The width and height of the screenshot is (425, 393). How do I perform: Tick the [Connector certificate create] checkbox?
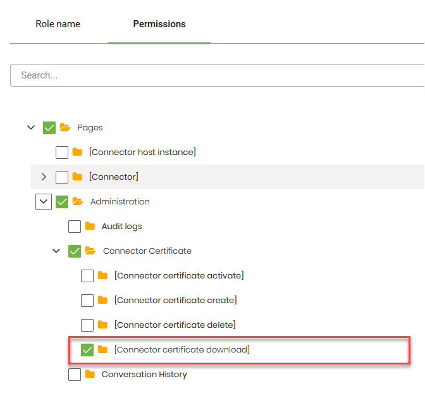pos(87,301)
